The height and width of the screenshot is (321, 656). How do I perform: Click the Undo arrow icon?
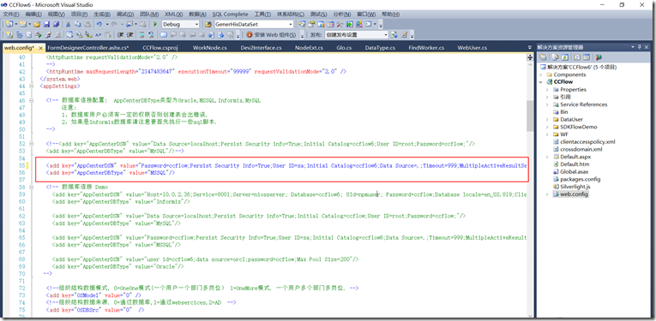pos(99,24)
